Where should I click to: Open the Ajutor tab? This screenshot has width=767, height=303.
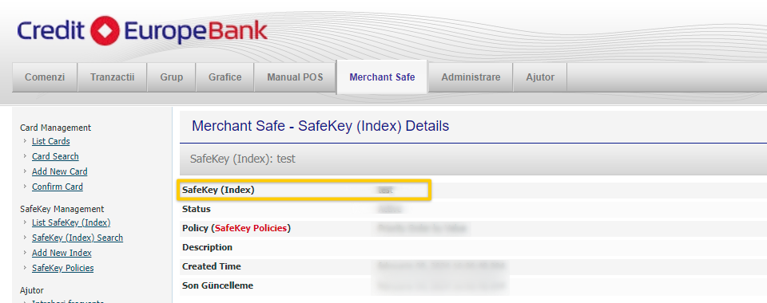tap(540, 77)
